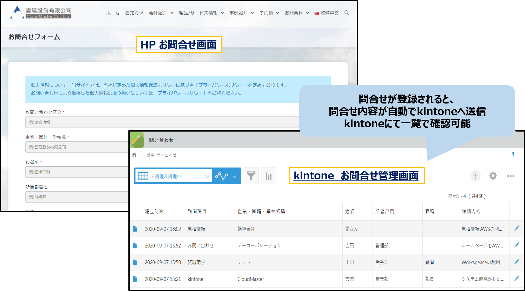Click the 2020-09-07 16:02 timestamp cell
Viewport: 525px width, 291px height.
163,229
